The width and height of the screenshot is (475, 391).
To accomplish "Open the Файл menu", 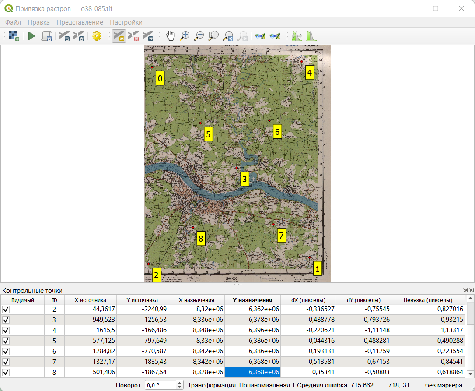I will 13,22.
